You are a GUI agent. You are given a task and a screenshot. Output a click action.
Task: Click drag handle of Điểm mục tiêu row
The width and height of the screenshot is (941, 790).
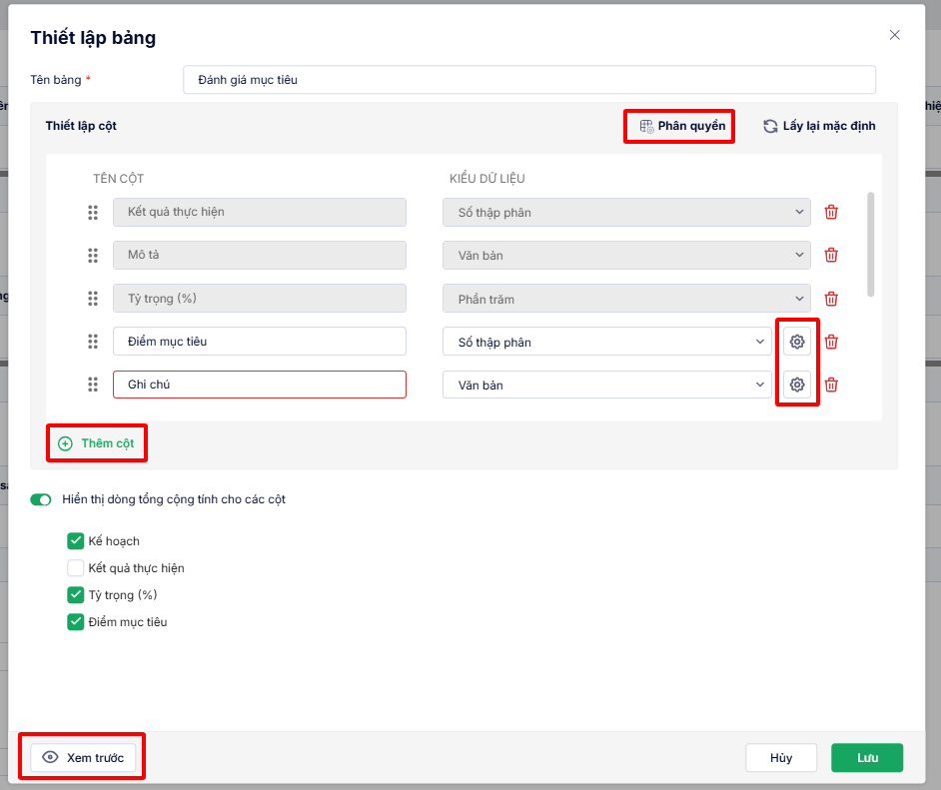93,342
